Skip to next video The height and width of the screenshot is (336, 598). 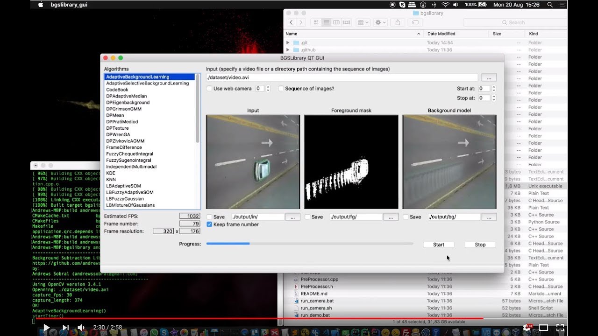pyautogui.click(x=66, y=328)
